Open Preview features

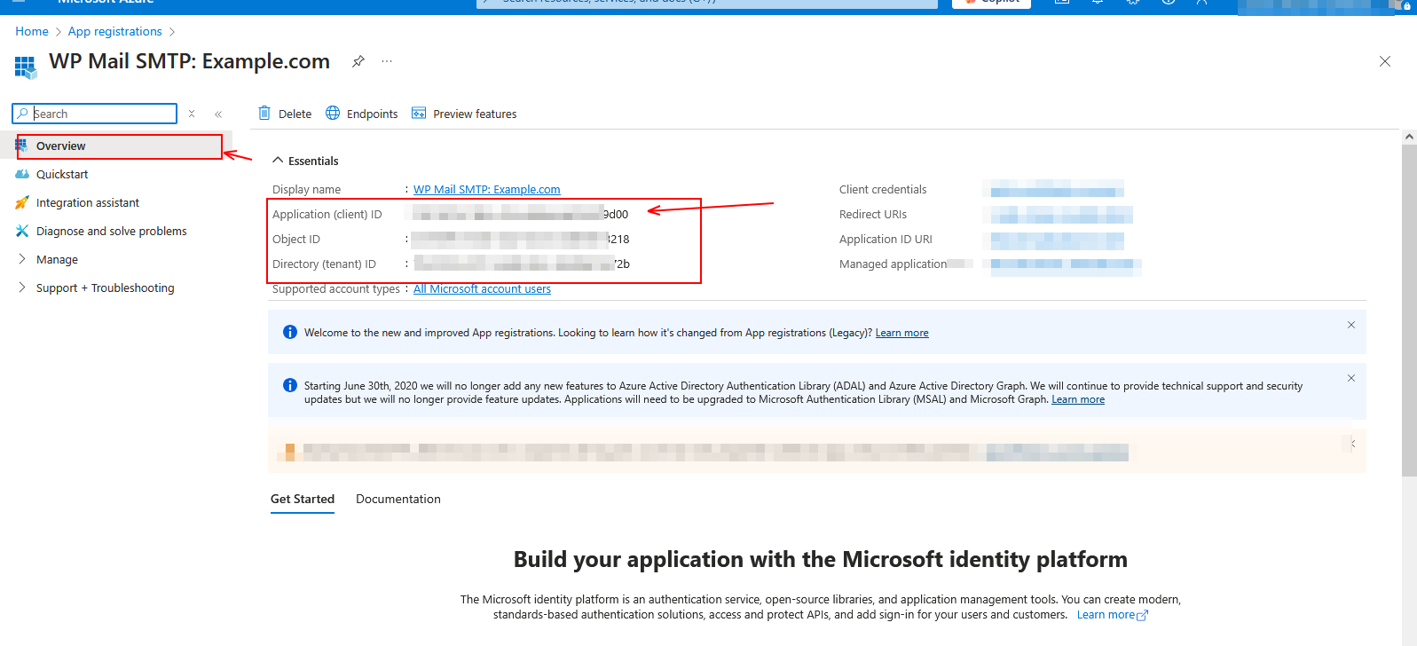pos(464,114)
